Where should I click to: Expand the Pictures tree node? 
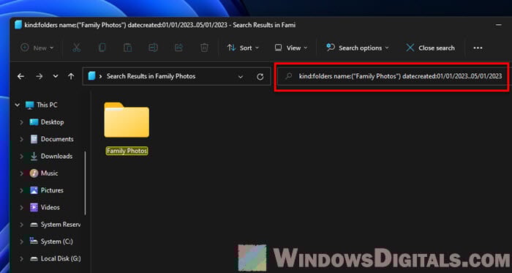[x=21, y=190]
